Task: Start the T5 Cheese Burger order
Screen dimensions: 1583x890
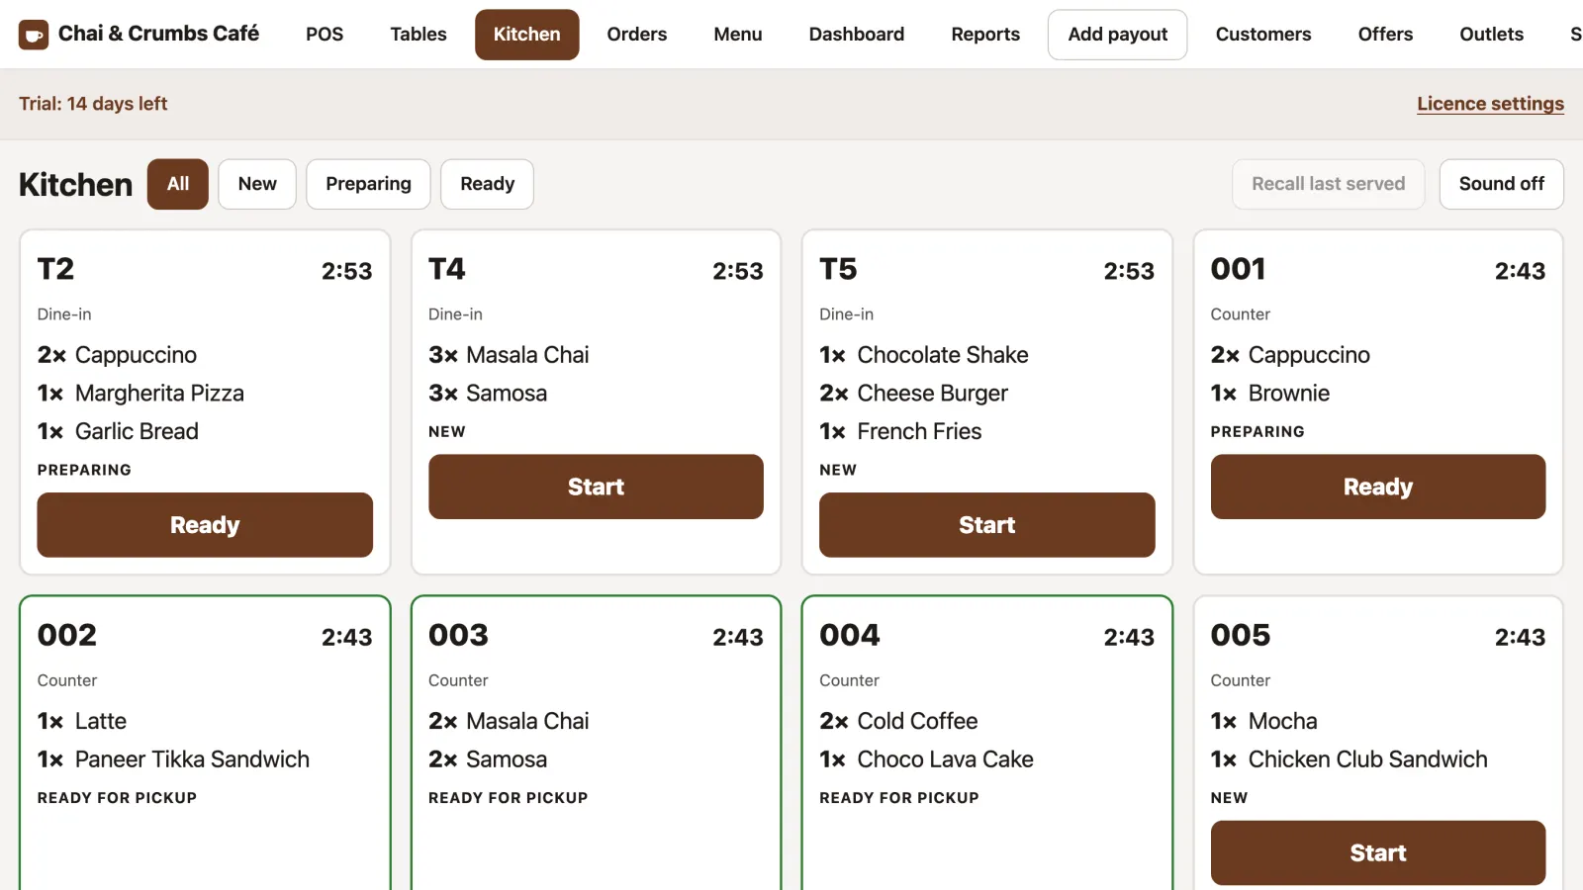Action: tap(986, 525)
